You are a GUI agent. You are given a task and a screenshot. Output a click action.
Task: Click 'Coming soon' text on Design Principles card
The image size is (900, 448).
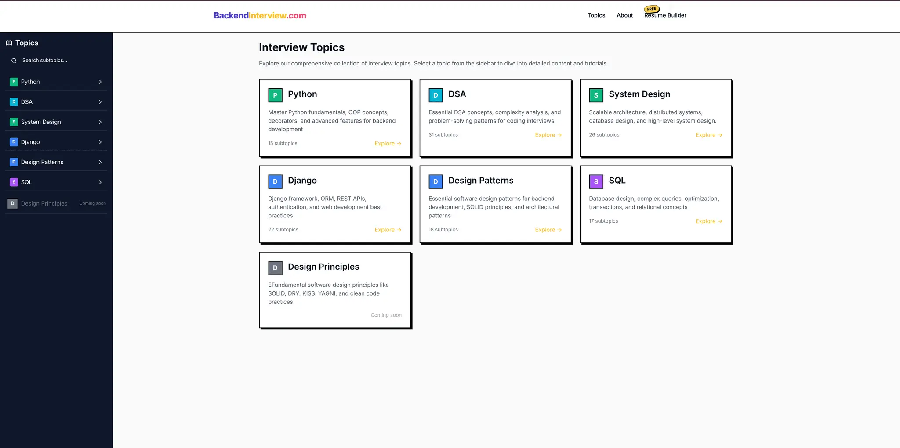386,315
